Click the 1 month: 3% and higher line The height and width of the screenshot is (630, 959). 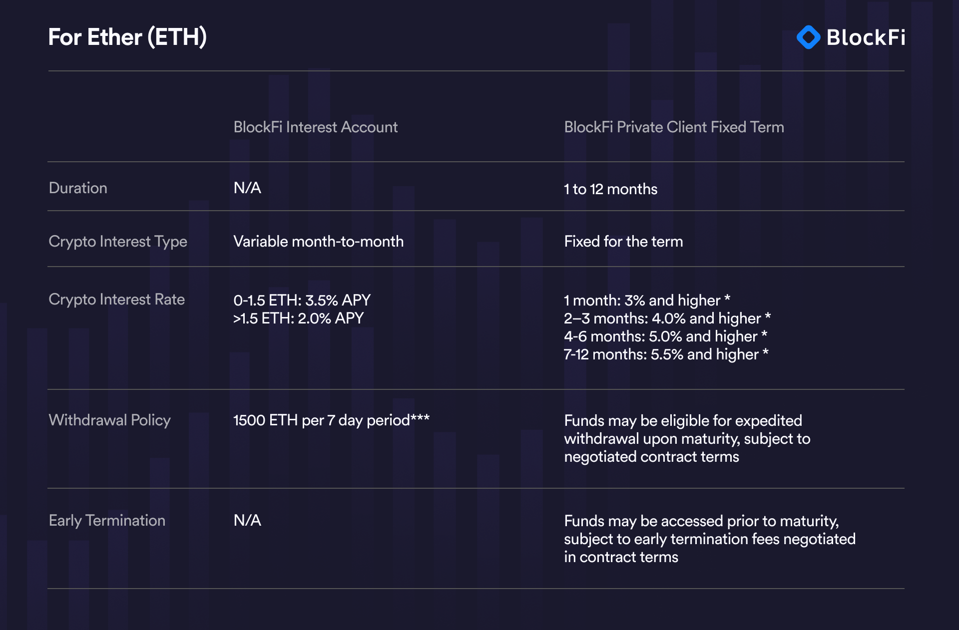pyautogui.click(x=647, y=301)
